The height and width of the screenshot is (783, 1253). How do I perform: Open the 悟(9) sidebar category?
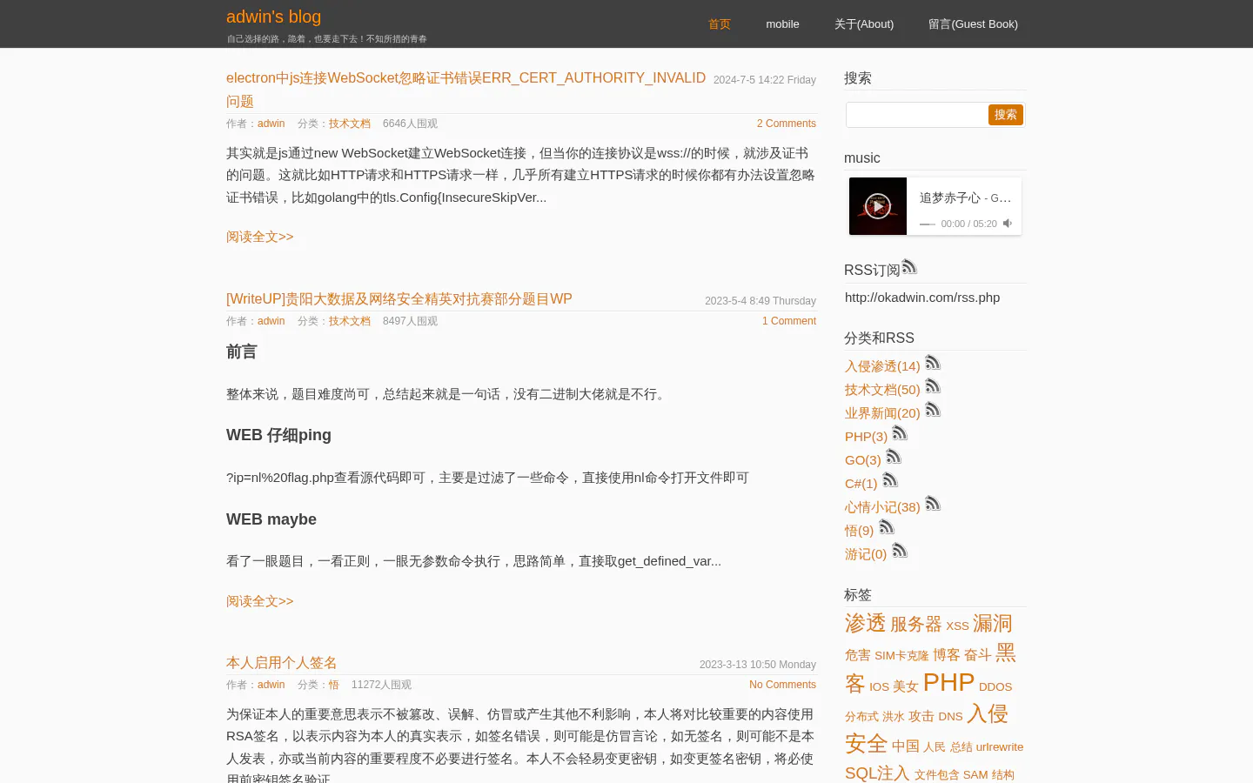[x=859, y=531]
